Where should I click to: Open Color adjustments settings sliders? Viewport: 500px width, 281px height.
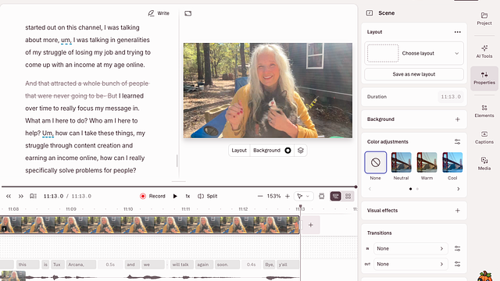(x=457, y=142)
